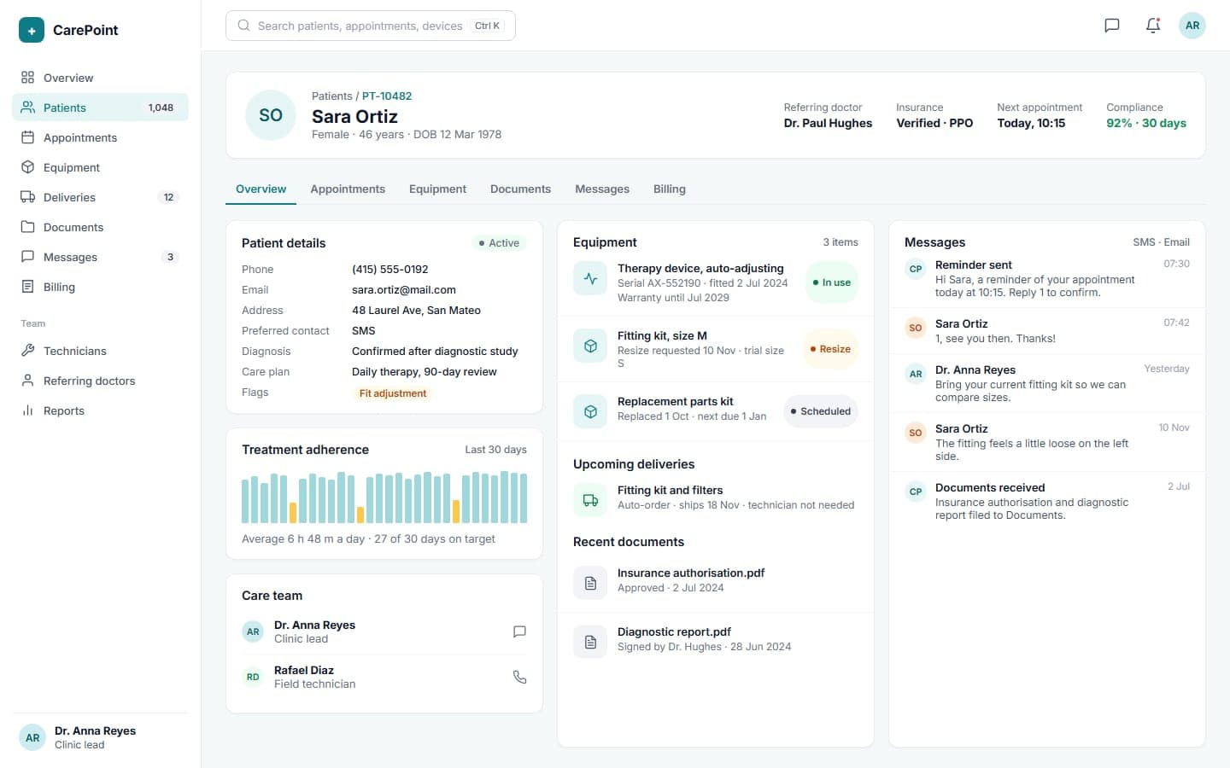Open Appointments in the sidebar
This screenshot has width=1230, height=768.
pyautogui.click(x=101, y=137)
